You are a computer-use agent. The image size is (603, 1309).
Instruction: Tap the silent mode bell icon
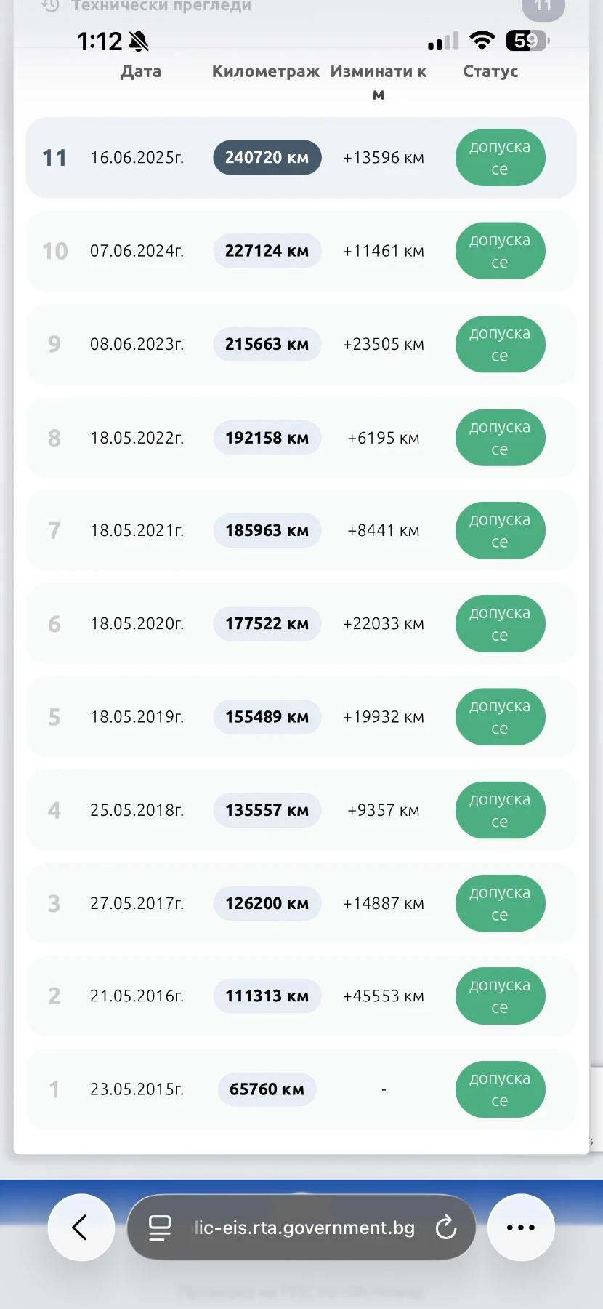point(138,41)
